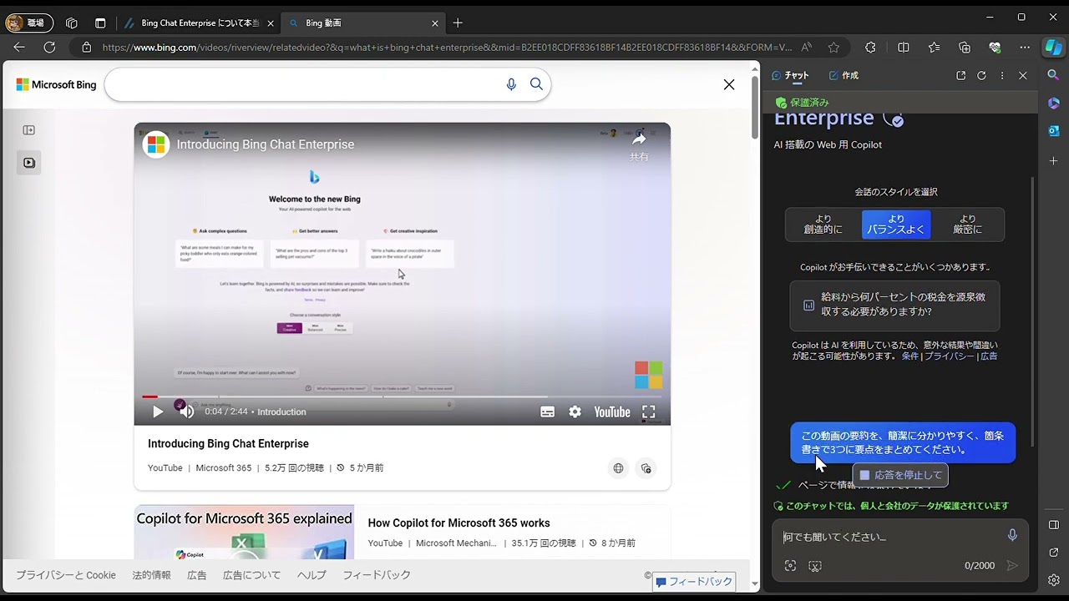This screenshot has height=601, width=1069.
Task: Close the Bing 動画 tab
Action: (x=434, y=23)
